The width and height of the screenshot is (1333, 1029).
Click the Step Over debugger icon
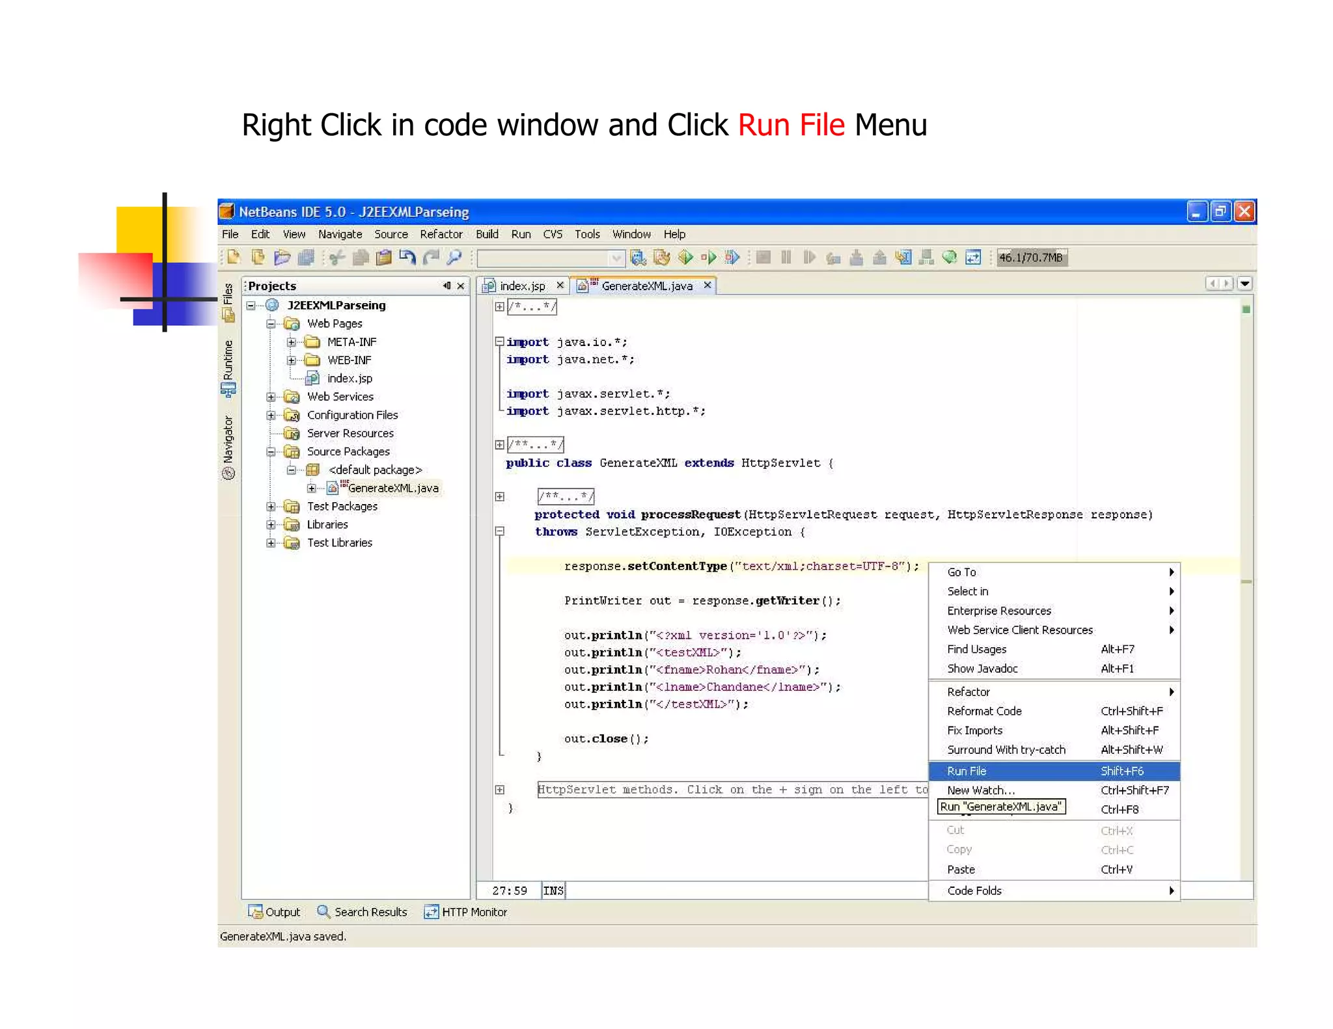(x=833, y=258)
